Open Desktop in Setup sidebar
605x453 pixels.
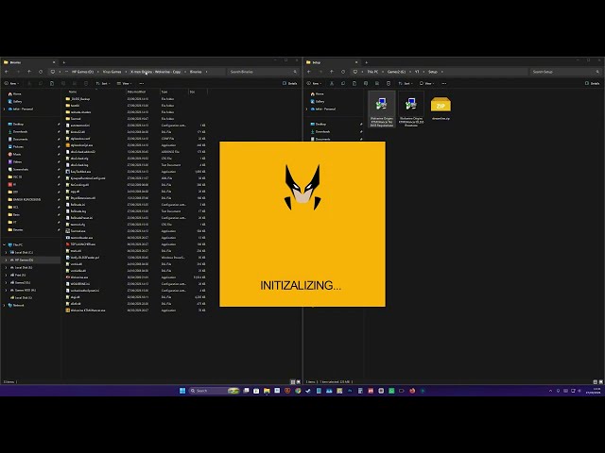(x=318, y=124)
